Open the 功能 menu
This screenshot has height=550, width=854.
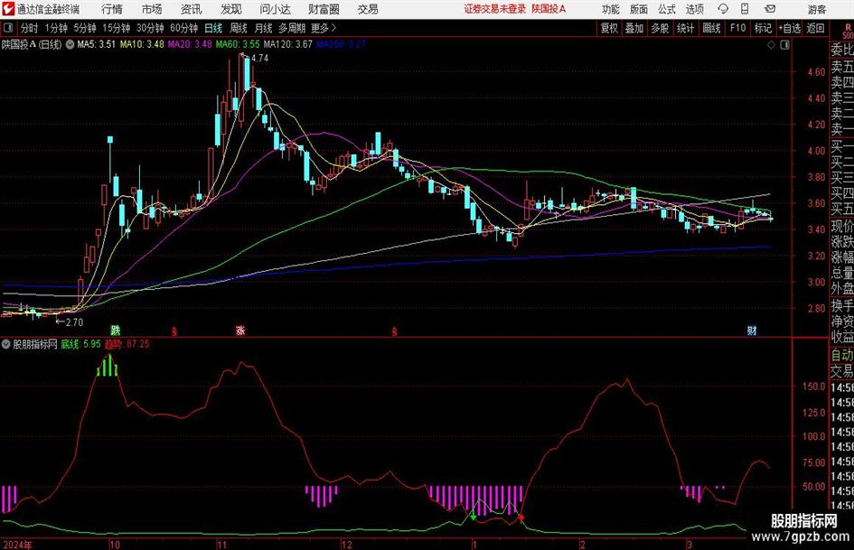click(x=611, y=9)
